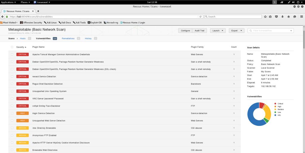
Task: Sort by Count column header
Action: 234,47
